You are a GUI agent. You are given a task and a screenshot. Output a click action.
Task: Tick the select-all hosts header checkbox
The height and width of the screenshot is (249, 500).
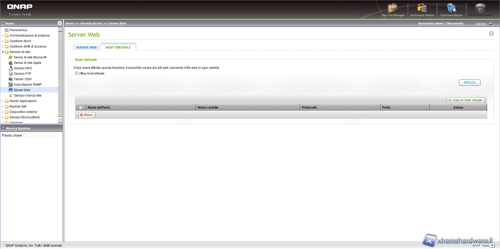(x=80, y=107)
